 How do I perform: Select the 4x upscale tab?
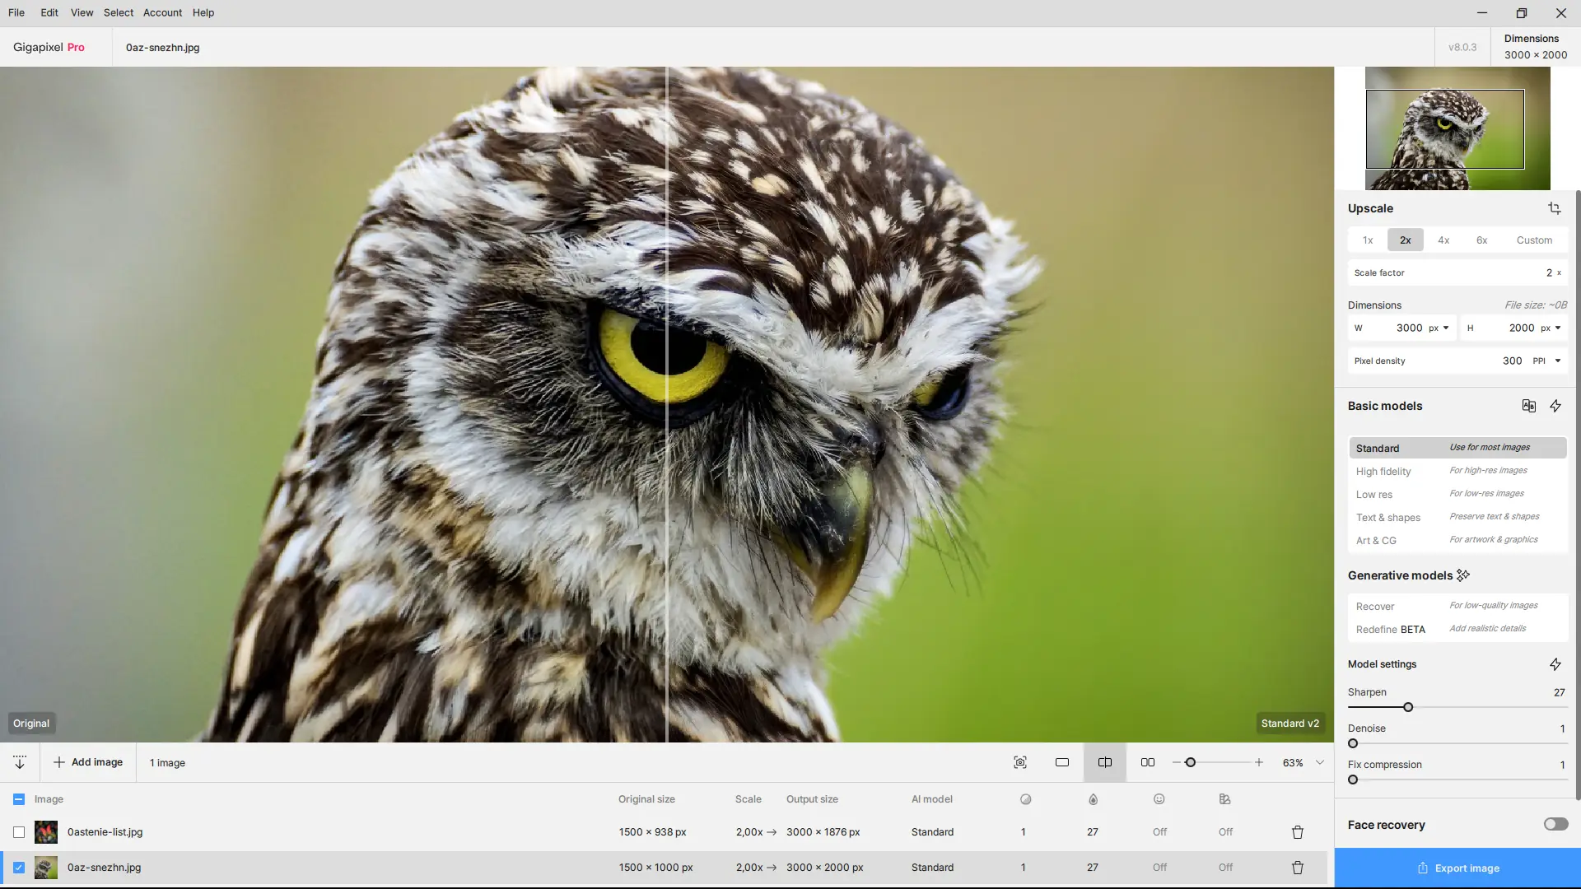(1443, 240)
